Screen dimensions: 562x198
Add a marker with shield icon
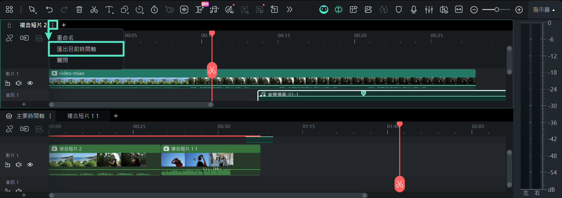coord(398,10)
